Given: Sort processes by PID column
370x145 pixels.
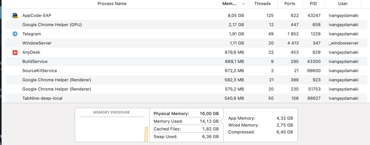Looking at the screenshot, I should click(313, 4).
